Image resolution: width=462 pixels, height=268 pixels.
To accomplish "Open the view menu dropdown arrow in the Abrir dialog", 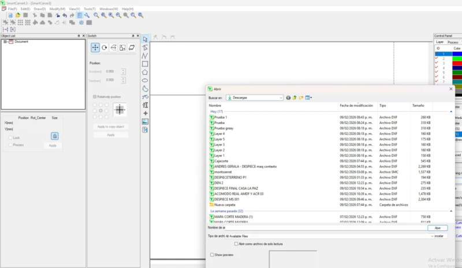I will [311, 97].
